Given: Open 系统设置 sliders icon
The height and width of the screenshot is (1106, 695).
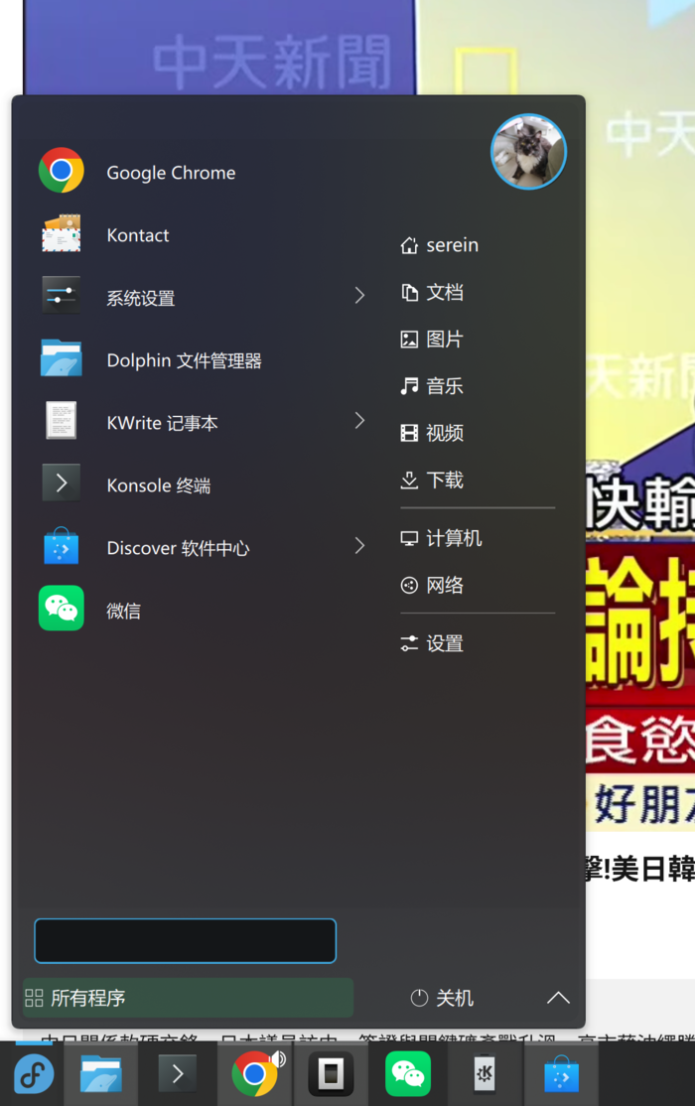Looking at the screenshot, I should [62, 296].
